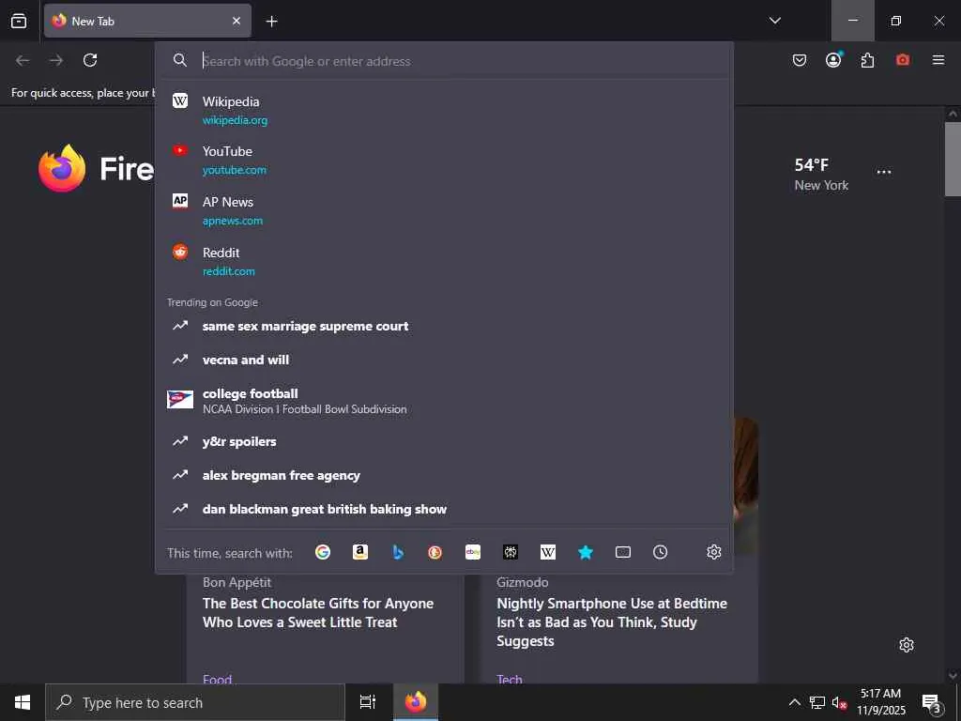Choose trending search vecna and will

click(444, 360)
